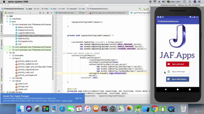Image resolution: width=204 pixels, height=114 pixels.
Task: Click the Make Project hammer icon
Action: (140, 9)
